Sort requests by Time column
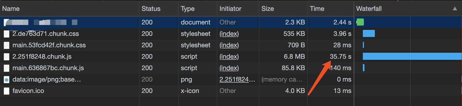The image size is (462, 106). [317, 9]
